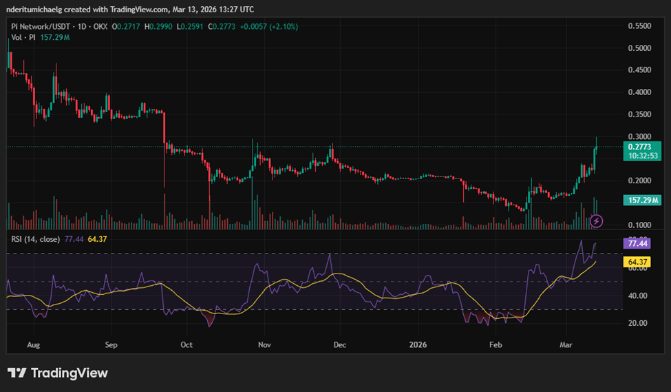This screenshot has width=671, height=392.
Task: Select the Vol · PI indicator legend
Action: pyautogui.click(x=24, y=37)
